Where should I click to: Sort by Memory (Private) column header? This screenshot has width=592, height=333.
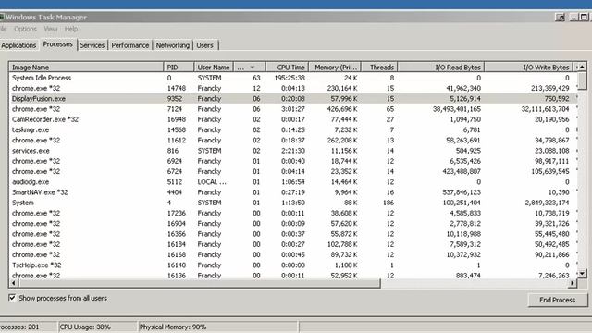[x=335, y=68]
